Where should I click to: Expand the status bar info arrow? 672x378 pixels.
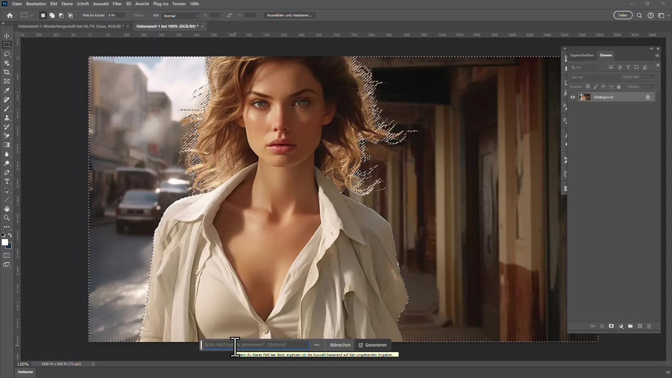click(x=93, y=364)
